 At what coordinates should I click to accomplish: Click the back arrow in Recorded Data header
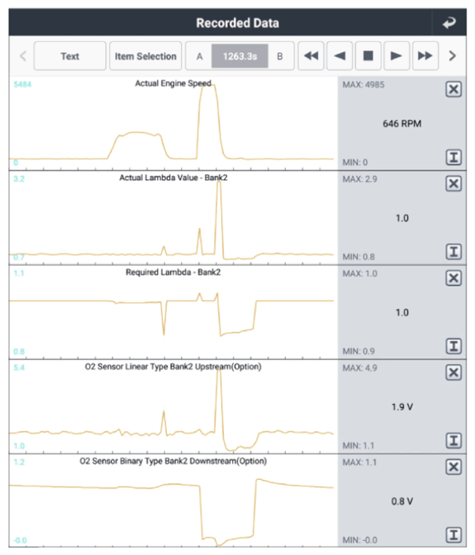pos(449,23)
